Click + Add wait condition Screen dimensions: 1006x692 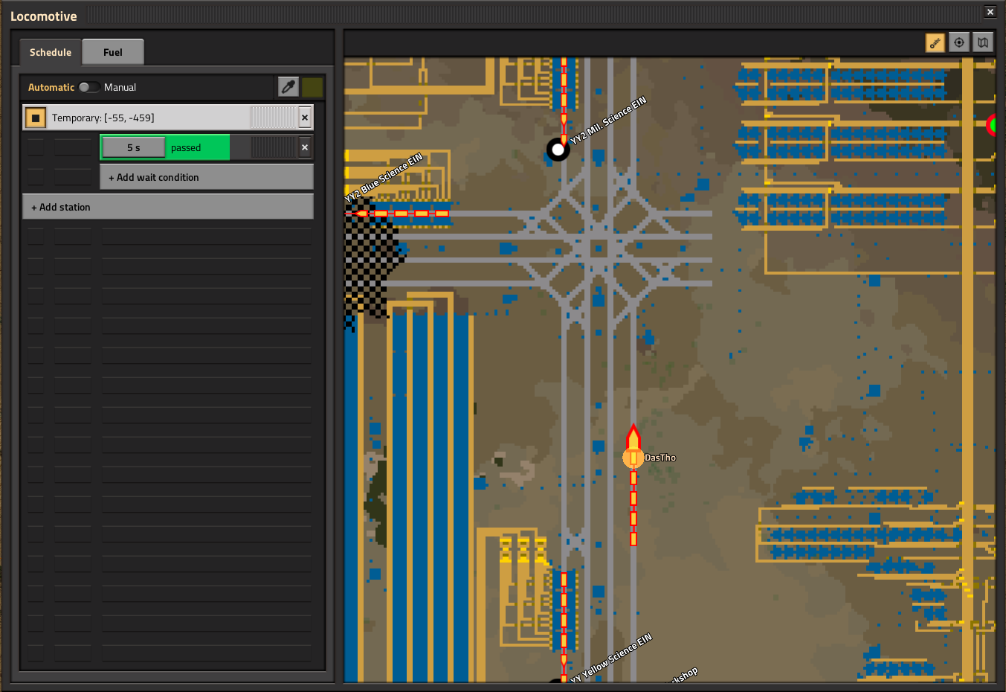[207, 177]
